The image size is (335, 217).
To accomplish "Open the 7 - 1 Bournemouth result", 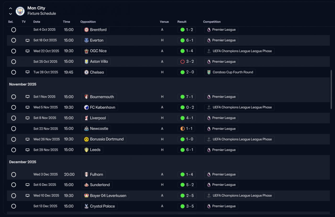I will point(187,97).
